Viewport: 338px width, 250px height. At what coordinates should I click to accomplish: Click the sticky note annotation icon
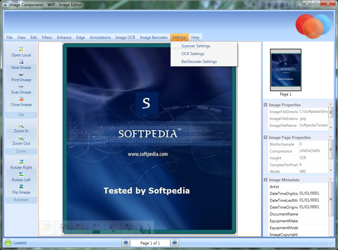47,228
